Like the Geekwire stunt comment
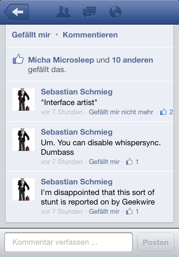The width and height of the screenshot is (179, 257). pos(104,211)
